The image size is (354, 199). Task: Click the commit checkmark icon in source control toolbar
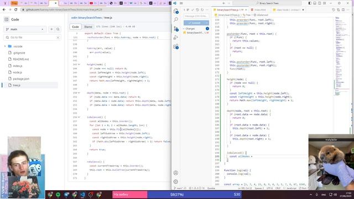click(x=192, y=10)
